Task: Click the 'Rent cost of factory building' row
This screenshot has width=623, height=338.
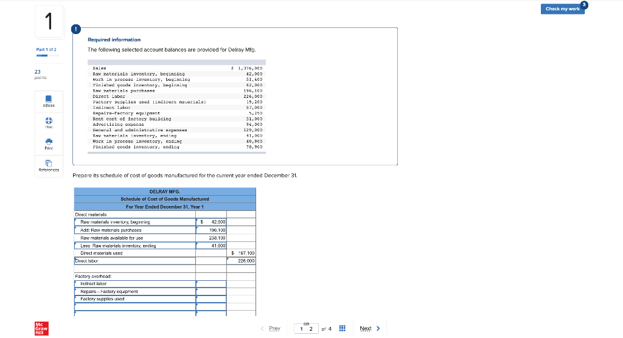Action: tap(177, 119)
